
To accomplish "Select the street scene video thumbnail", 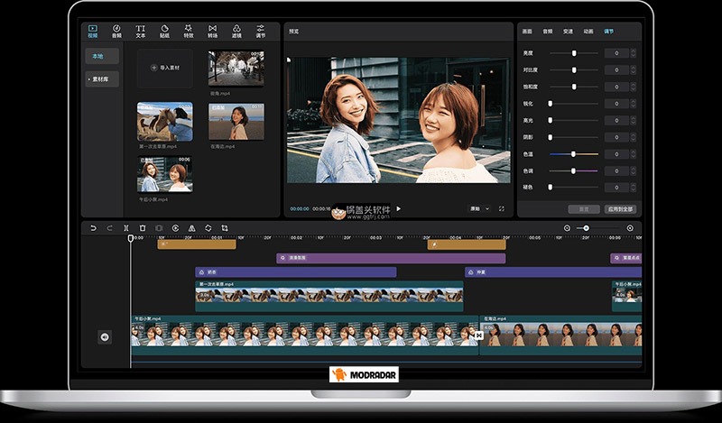I will coord(236,69).
